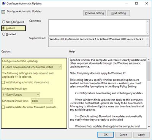
Task: Click the Help panel scroll down arrow
Action: coord(149,126)
